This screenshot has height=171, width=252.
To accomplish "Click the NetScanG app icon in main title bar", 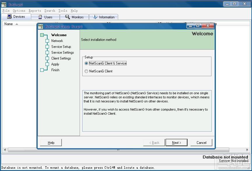I will (3, 4).
